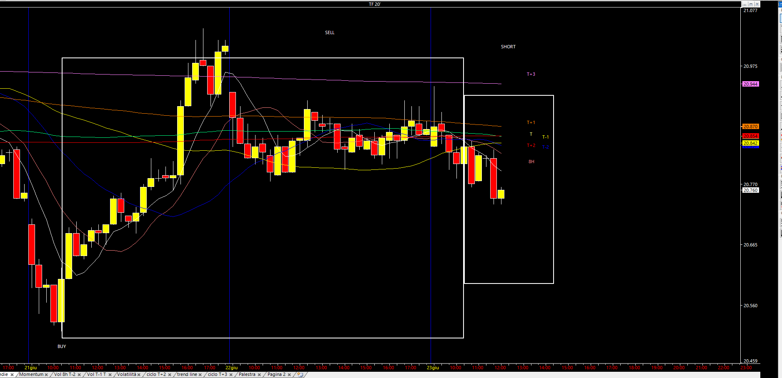Close the TF 20' chart window
This screenshot has height=378, width=782.
click(757, 4)
